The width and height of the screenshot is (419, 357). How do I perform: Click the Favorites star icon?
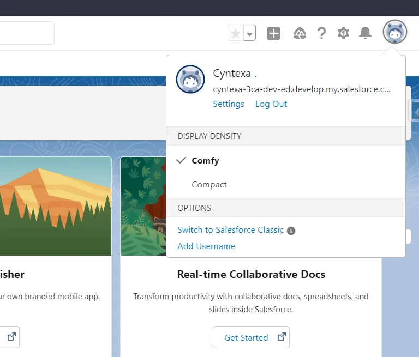pyautogui.click(x=236, y=33)
